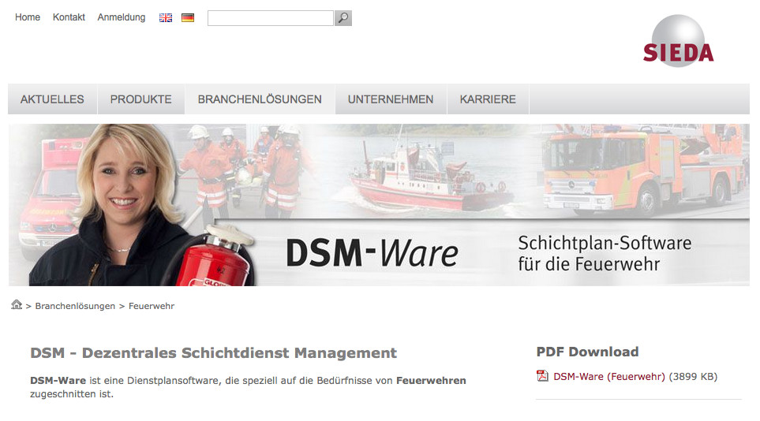Click Branchenlösungen in the breadcrumb
Image resolution: width=760 pixels, height=421 pixels.
pyautogui.click(x=75, y=306)
